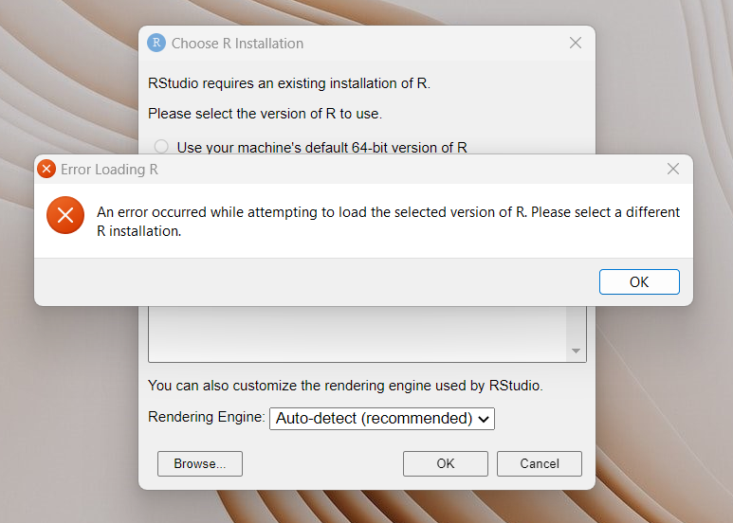
Task: Cancel the Choose R Installation dialog
Action: tap(540, 463)
